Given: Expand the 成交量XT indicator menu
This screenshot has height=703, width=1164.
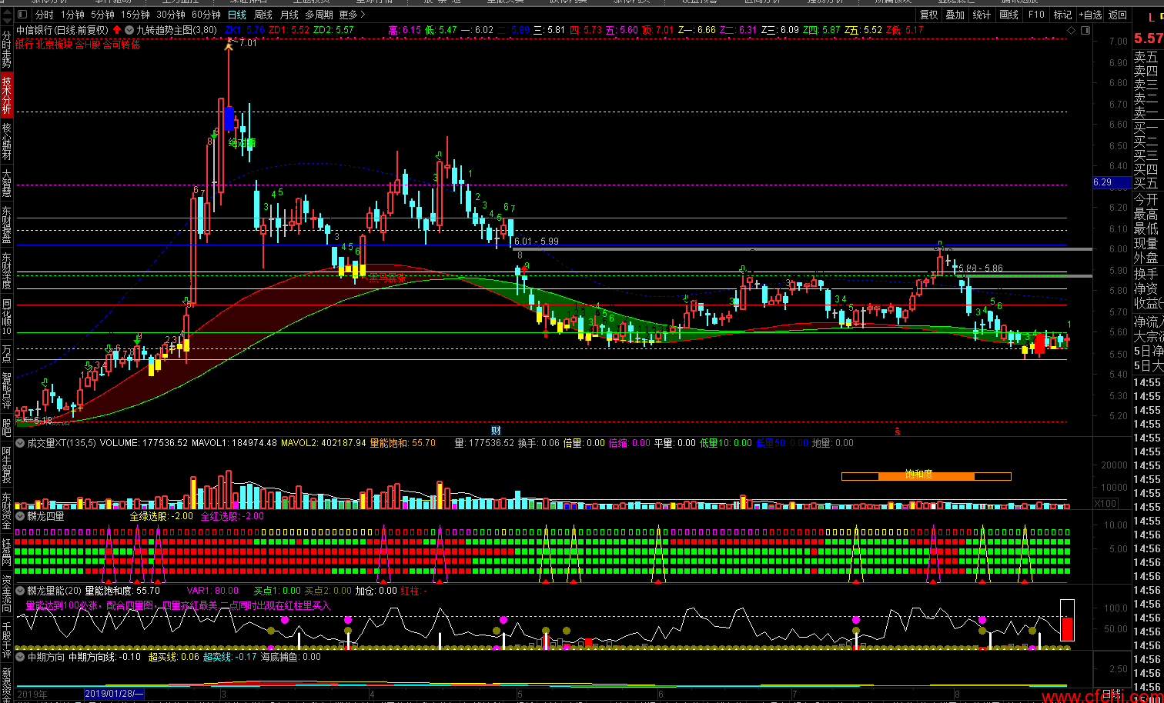Looking at the screenshot, I should tap(20, 443).
